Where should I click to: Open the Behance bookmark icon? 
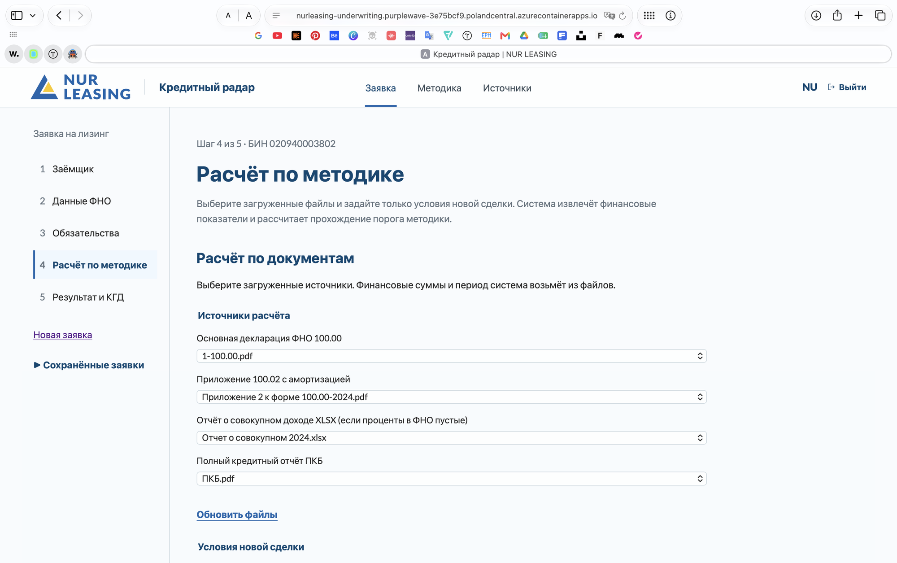334,36
